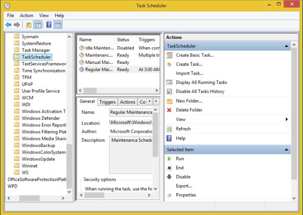The height and width of the screenshot is (215, 303).
Task: Toggle the Show/Hide Console Tree icon
Action: point(38,25)
